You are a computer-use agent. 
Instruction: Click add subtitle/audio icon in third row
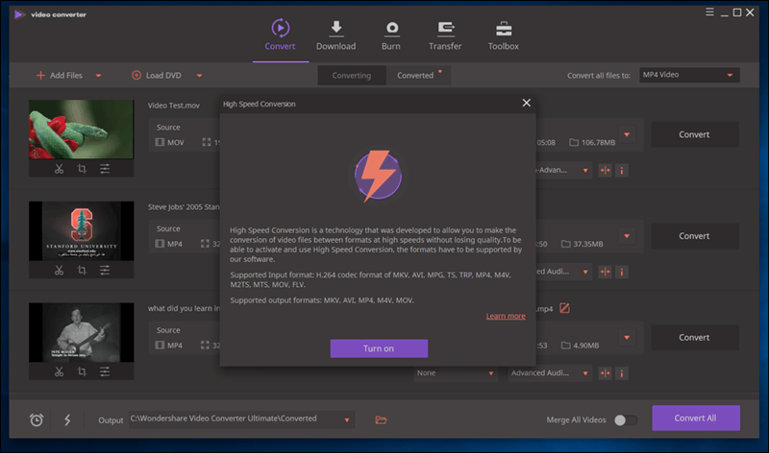click(606, 373)
